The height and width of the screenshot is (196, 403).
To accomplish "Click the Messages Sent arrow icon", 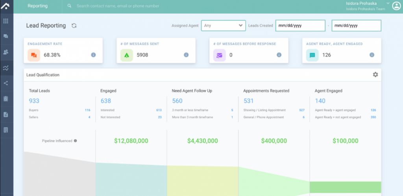I will point(127,55).
